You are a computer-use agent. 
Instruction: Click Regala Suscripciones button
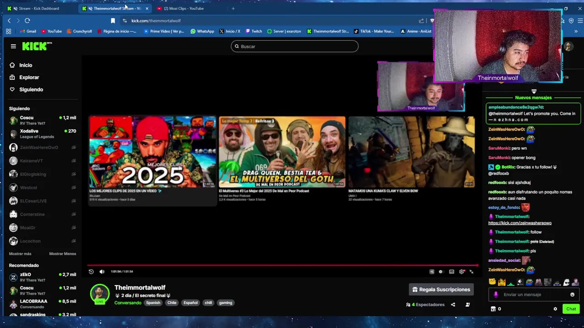click(x=441, y=290)
